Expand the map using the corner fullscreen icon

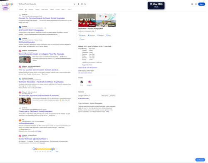point(114,15)
